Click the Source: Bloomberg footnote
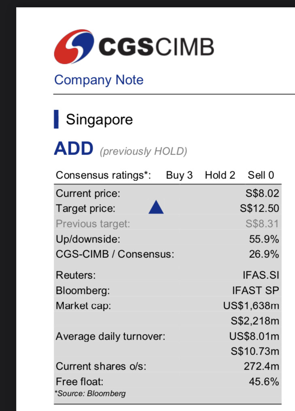 tap(90, 393)
